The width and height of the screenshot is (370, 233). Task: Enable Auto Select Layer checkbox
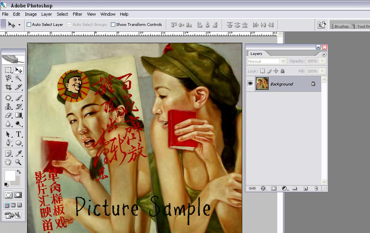click(29, 24)
